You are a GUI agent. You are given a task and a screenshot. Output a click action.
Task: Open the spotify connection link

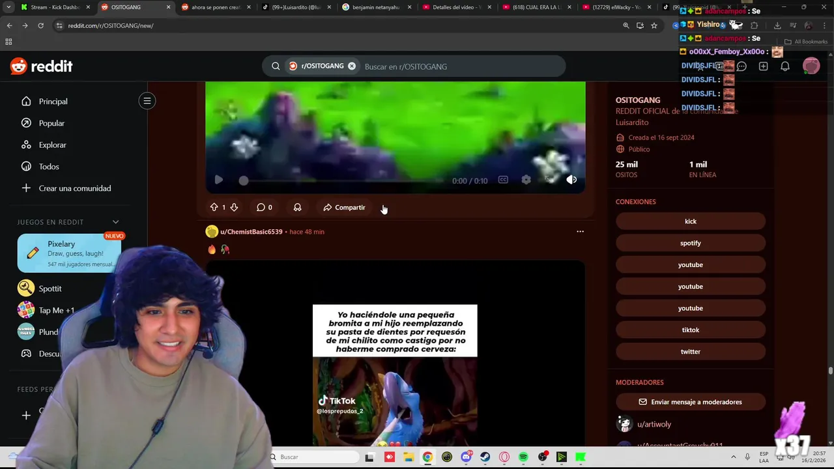tap(691, 243)
